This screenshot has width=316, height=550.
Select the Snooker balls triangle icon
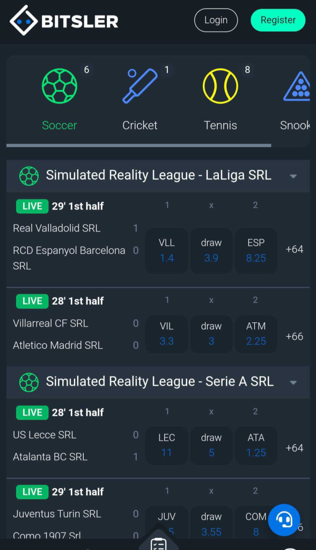(297, 86)
